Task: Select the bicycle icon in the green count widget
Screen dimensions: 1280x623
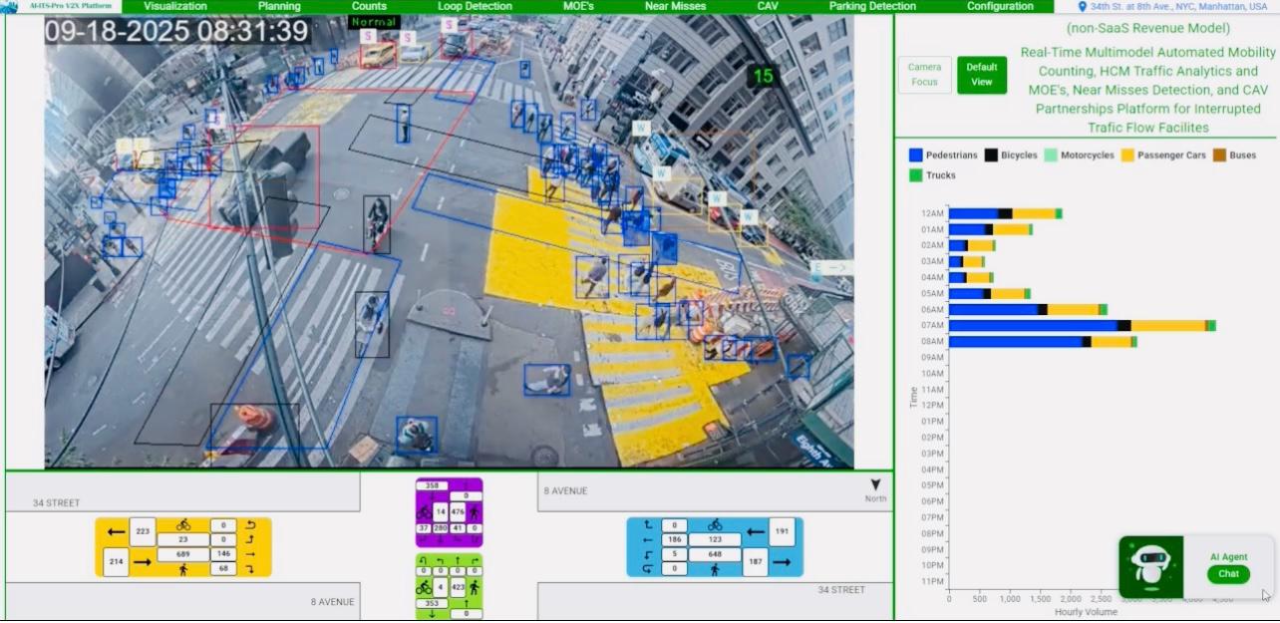Action: [x=423, y=587]
